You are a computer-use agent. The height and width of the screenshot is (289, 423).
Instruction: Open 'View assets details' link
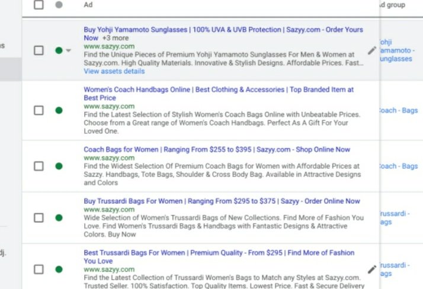[114, 71]
